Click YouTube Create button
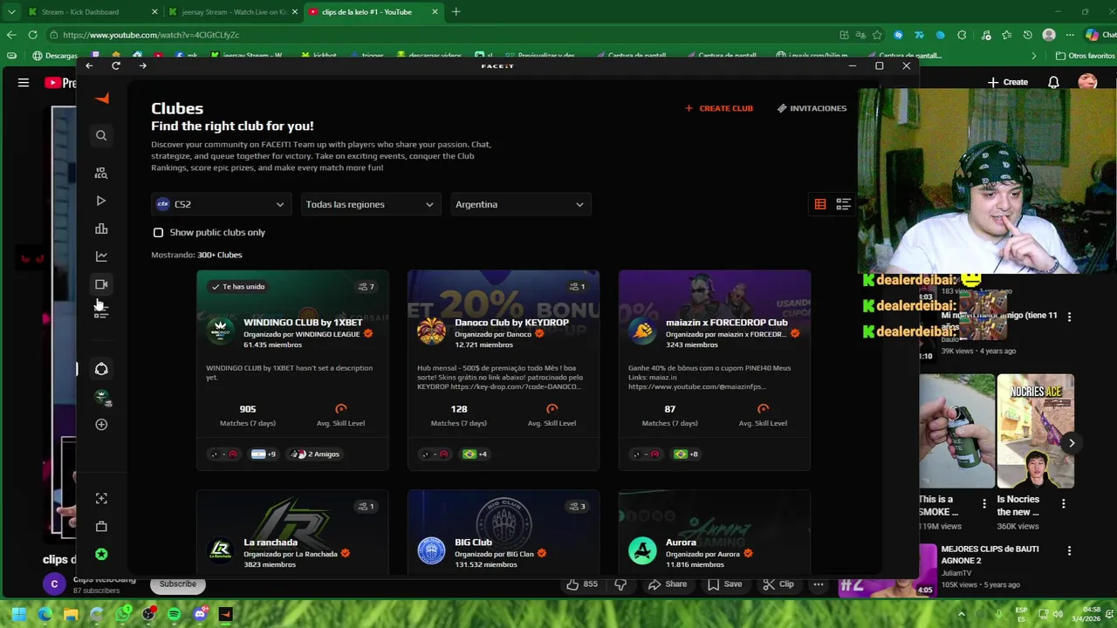This screenshot has height=628, width=1117. point(1008,82)
